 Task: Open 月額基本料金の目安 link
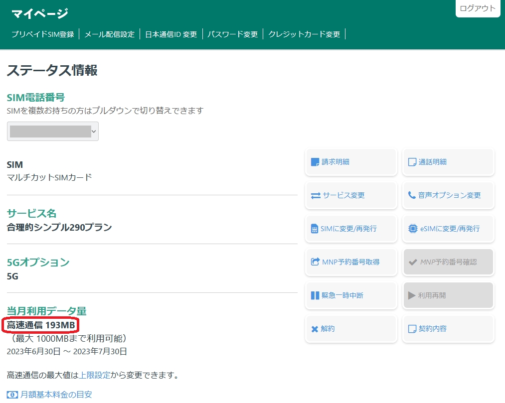tap(56, 395)
